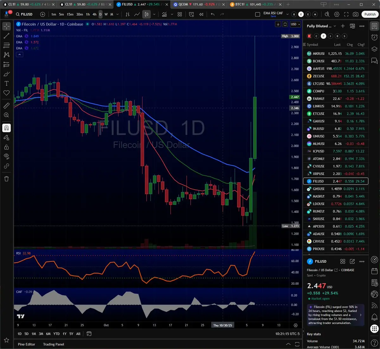Toggle hide all drawings eye icon

coord(6,156)
